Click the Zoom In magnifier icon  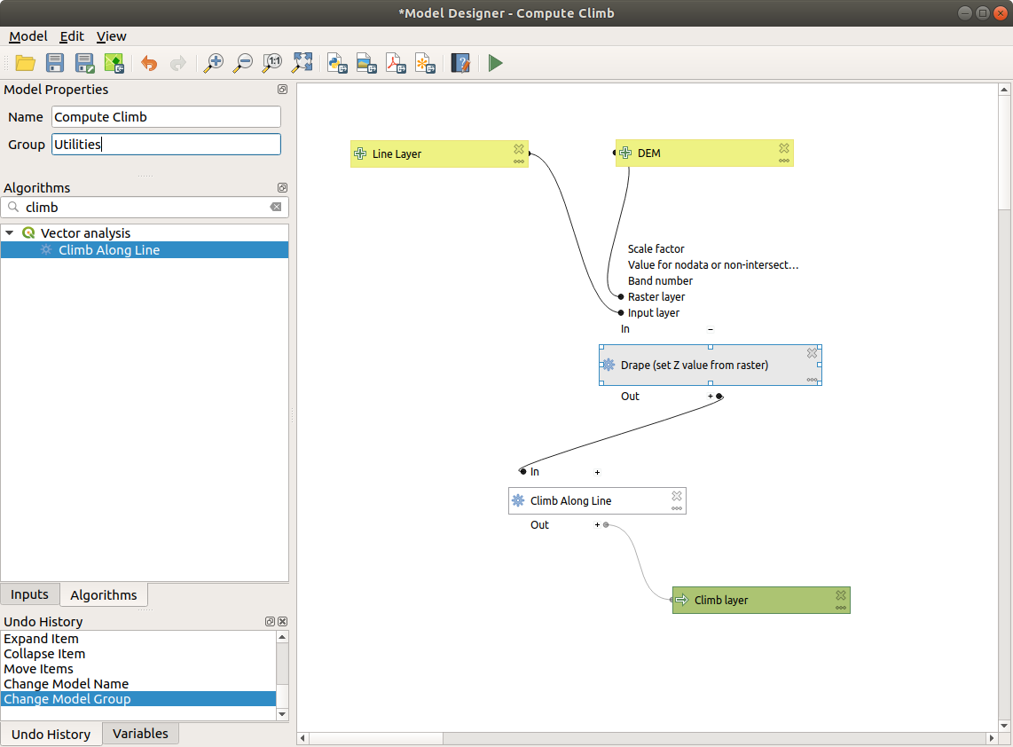click(x=213, y=63)
